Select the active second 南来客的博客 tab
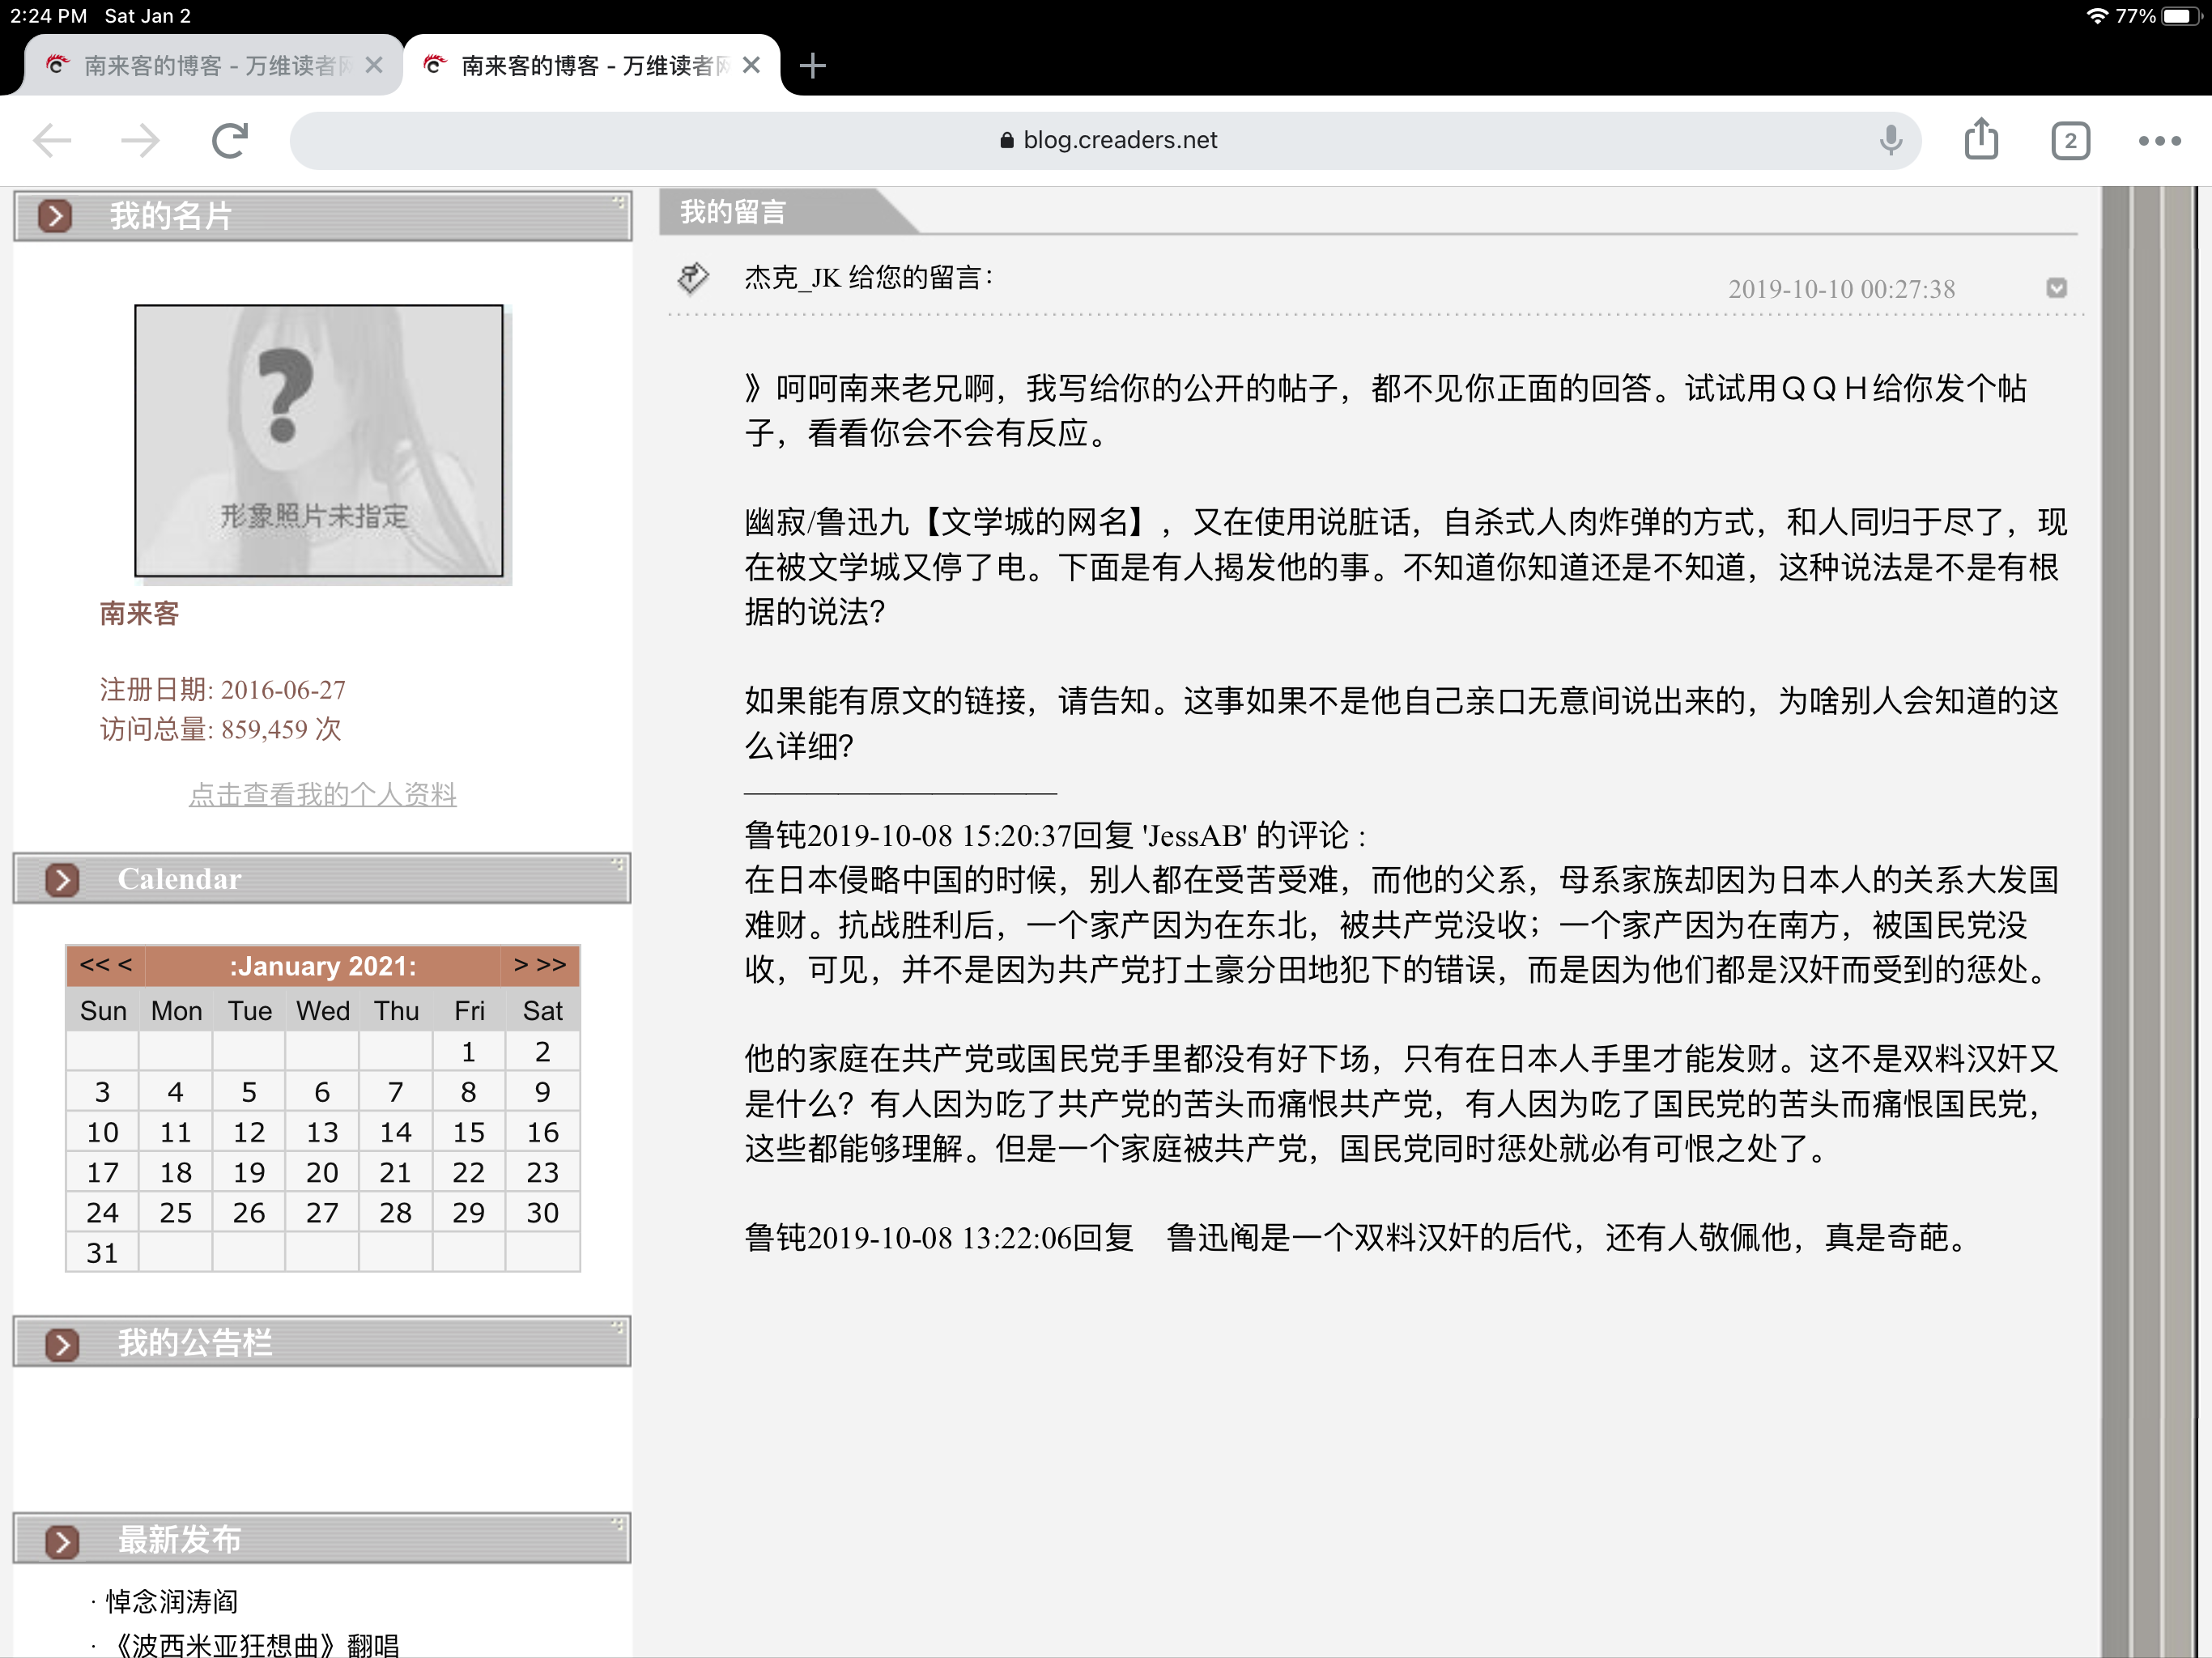 coord(590,65)
